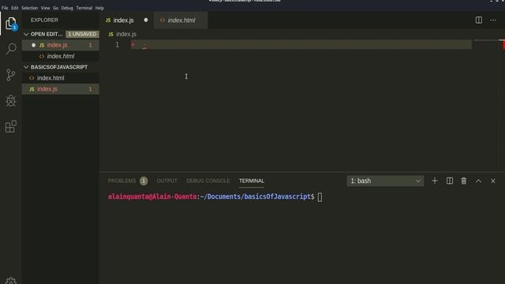Switch to the index.js editor tab
This screenshot has width=505, height=284.
coord(127,20)
